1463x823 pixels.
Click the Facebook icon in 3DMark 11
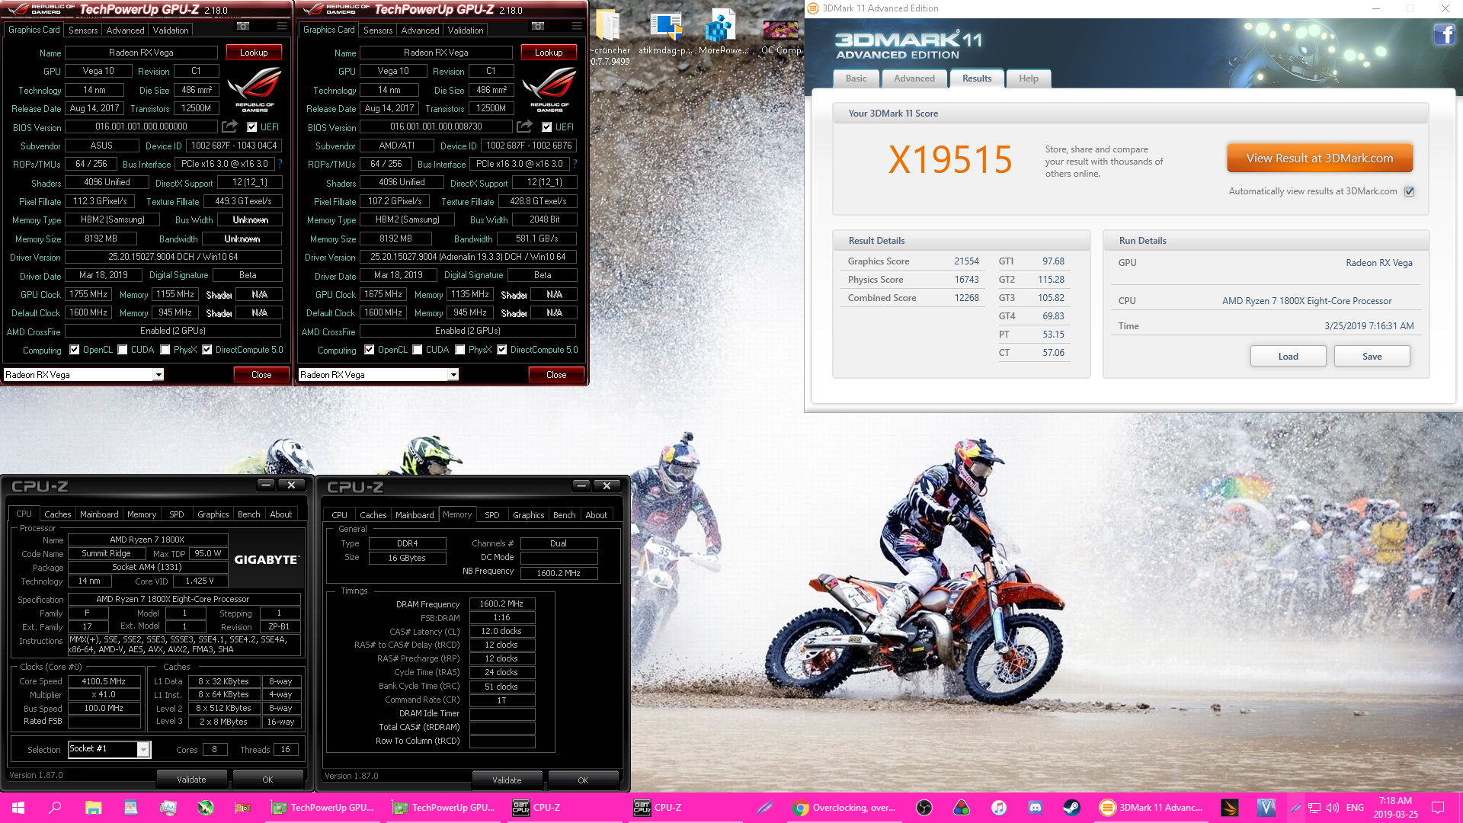[1444, 35]
